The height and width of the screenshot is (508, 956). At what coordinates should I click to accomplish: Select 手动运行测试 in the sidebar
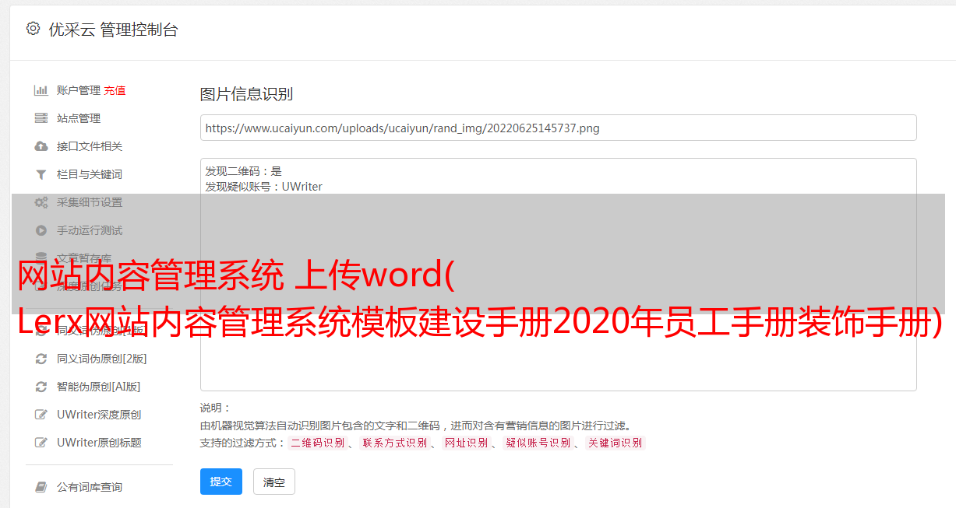click(90, 230)
